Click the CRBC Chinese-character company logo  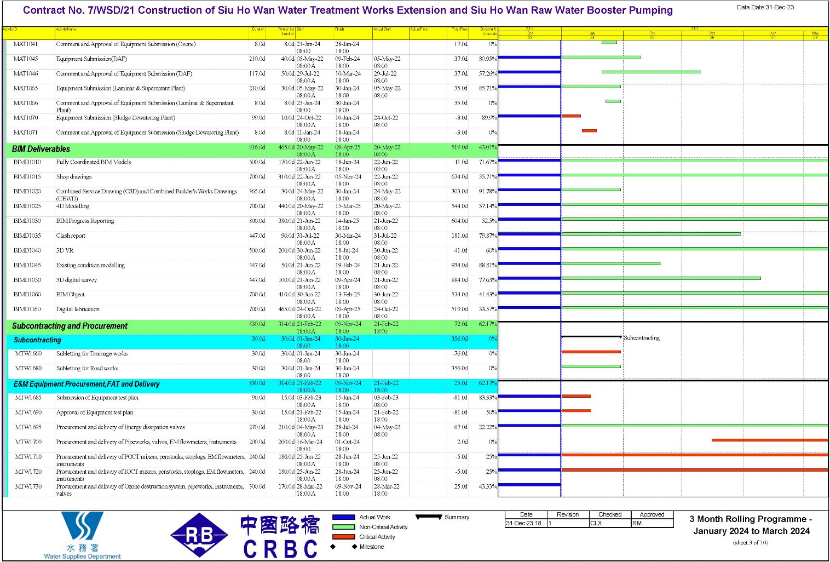[x=280, y=537]
